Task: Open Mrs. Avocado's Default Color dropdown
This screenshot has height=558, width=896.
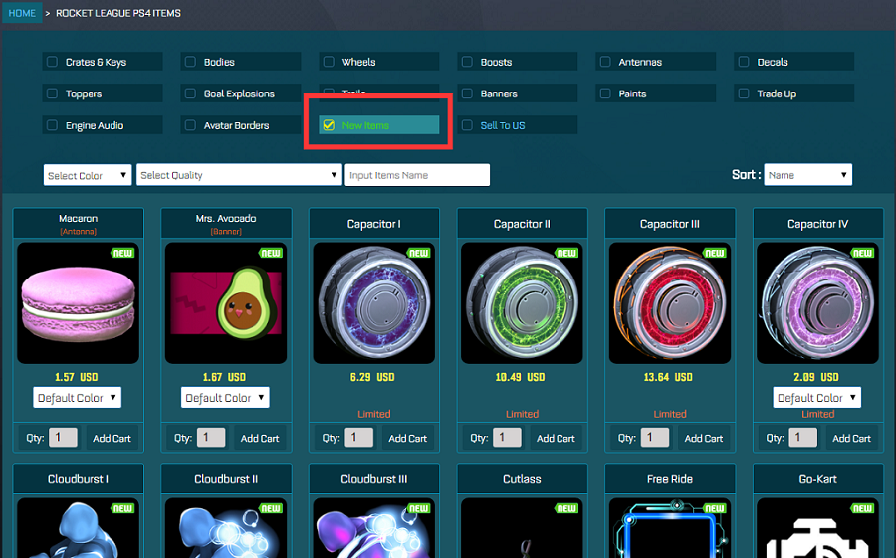Action: [225, 398]
